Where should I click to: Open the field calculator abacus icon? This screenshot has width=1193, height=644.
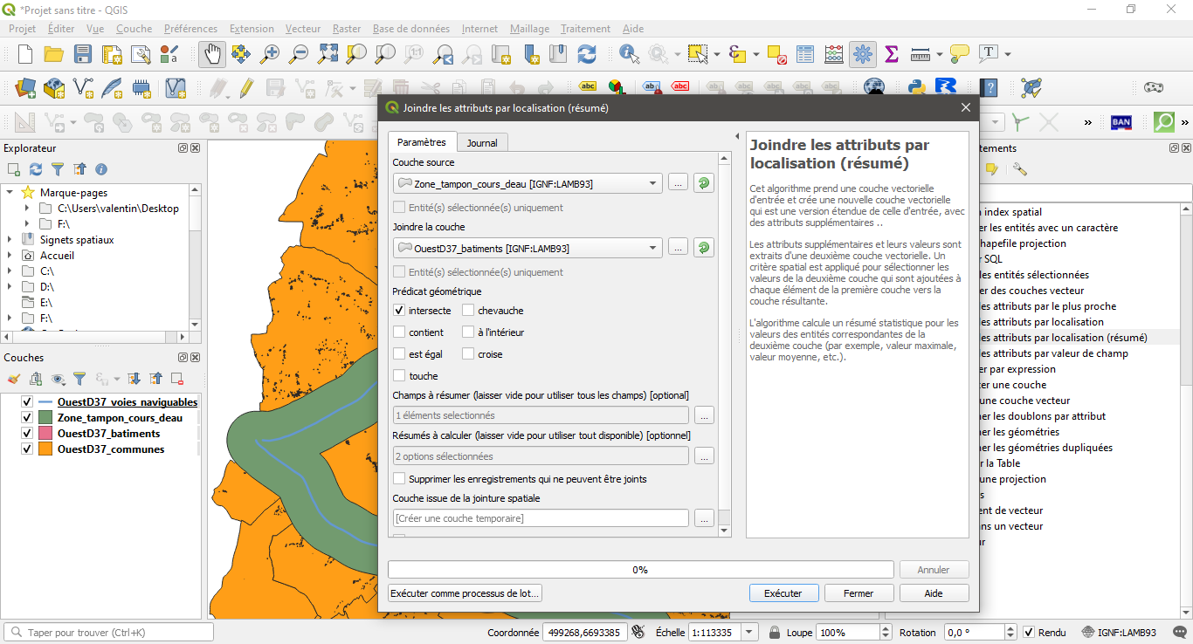point(834,54)
